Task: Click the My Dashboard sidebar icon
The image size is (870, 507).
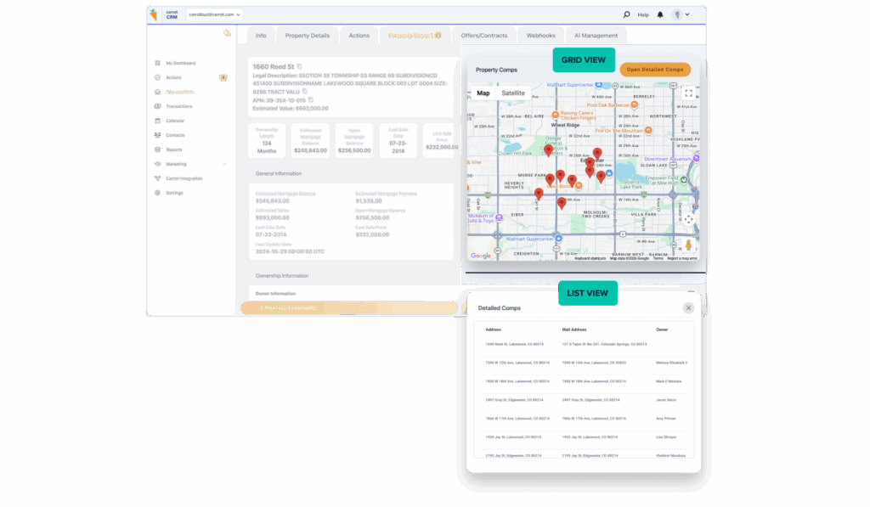Action: (158, 63)
